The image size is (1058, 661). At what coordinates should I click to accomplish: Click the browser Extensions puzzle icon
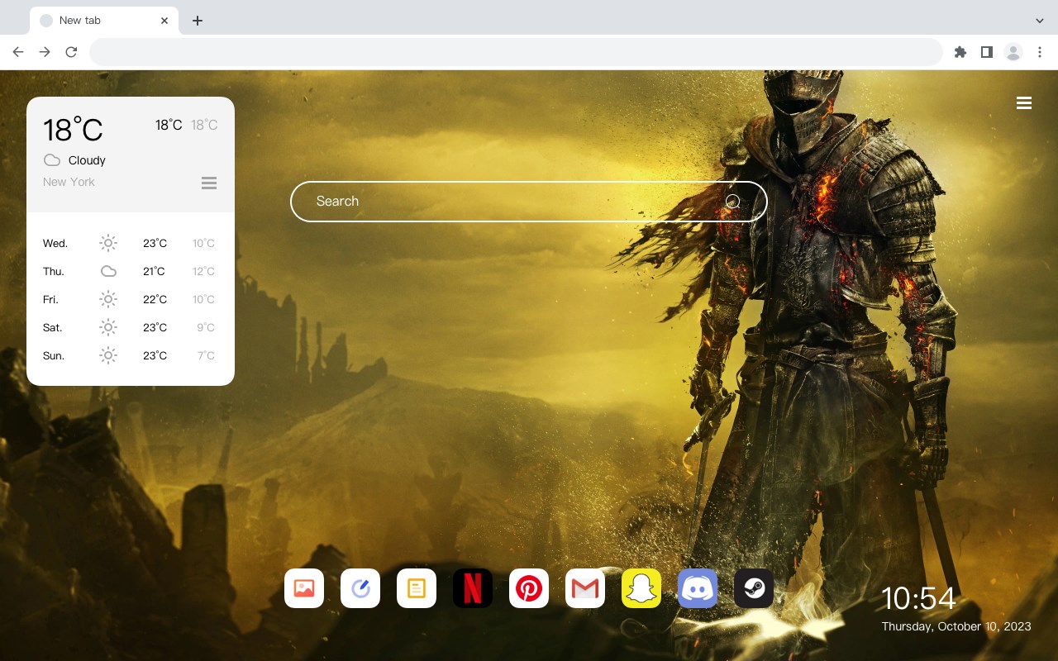click(x=960, y=52)
